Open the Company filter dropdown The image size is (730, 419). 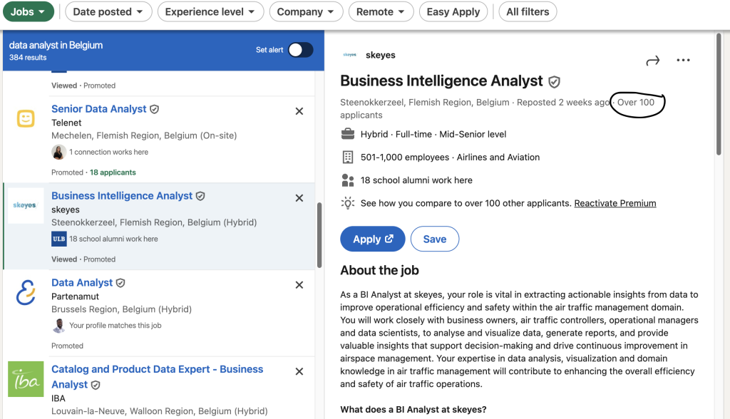[306, 11]
